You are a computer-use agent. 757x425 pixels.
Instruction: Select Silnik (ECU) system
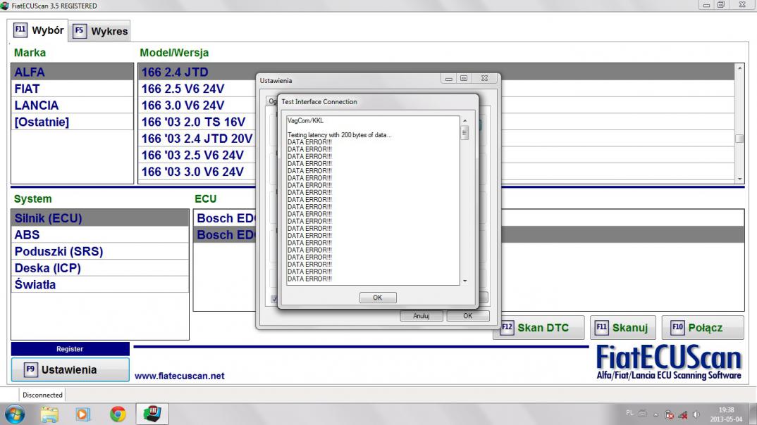tap(100, 218)
